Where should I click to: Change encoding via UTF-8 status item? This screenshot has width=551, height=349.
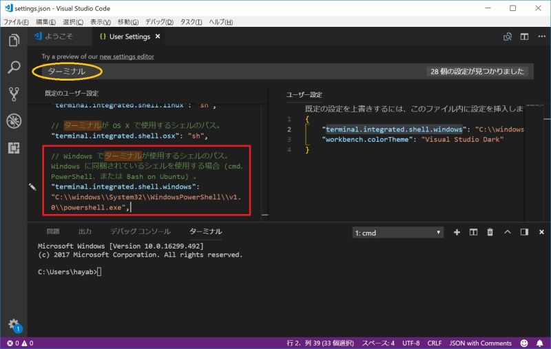410,343
